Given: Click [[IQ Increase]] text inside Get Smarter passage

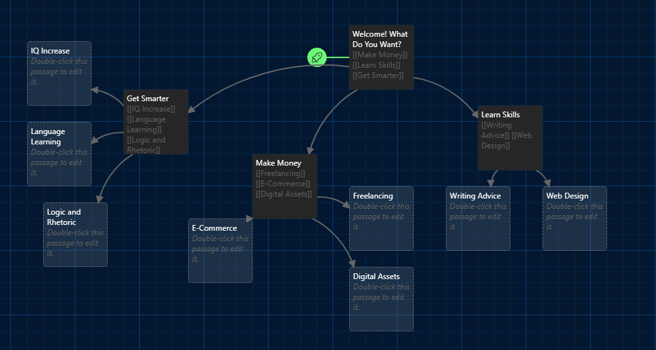Looking at the screenshot, I should coord(151,109).
